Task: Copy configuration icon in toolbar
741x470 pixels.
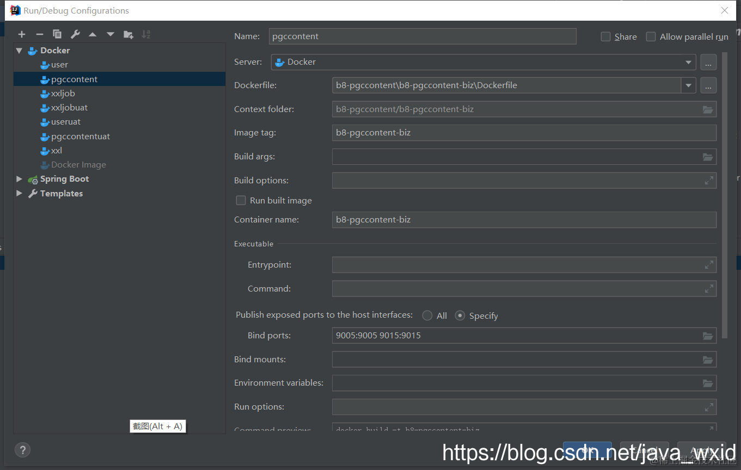Action: click(x=57, y=34)
